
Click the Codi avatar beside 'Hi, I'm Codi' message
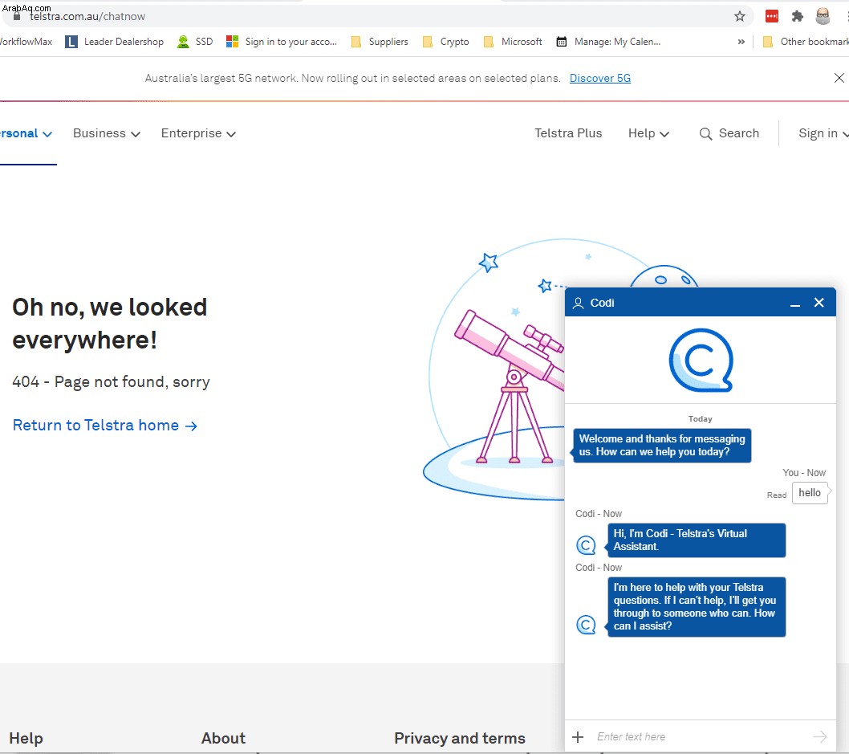point(586,545)
